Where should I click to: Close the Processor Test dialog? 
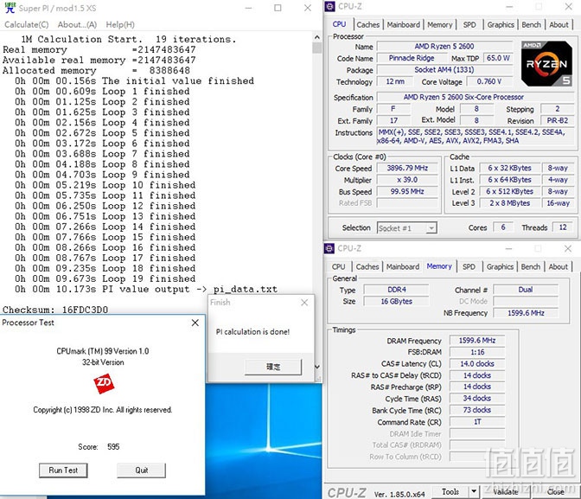pos(195,323)
